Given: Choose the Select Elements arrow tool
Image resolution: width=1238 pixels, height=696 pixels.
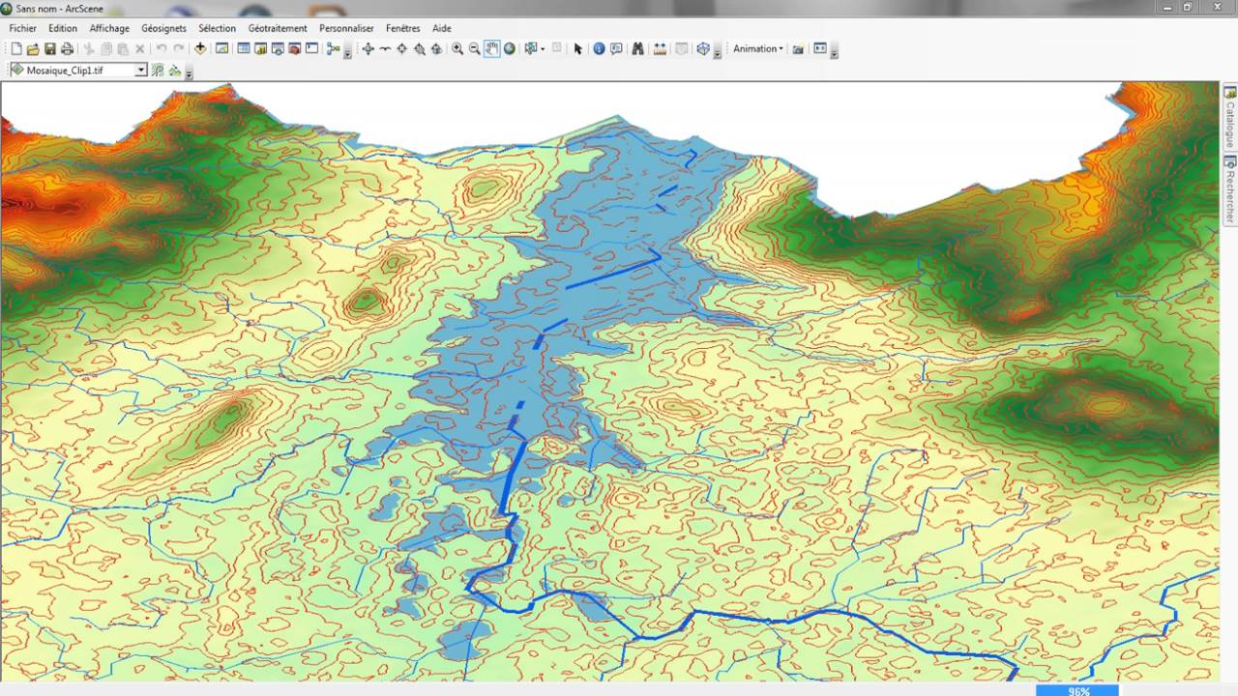Looking at the screenshot, I should (578, 48).
